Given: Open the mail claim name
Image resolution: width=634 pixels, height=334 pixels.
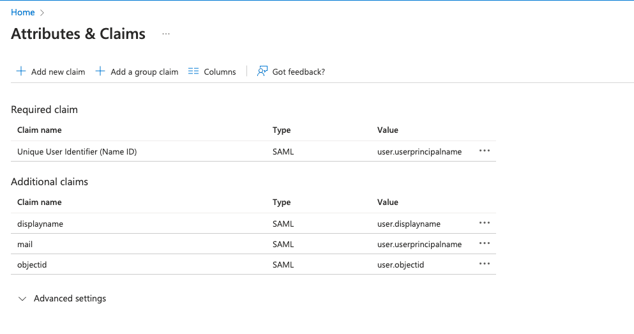Looking at the screenshot, I should [x=25, y=244].
